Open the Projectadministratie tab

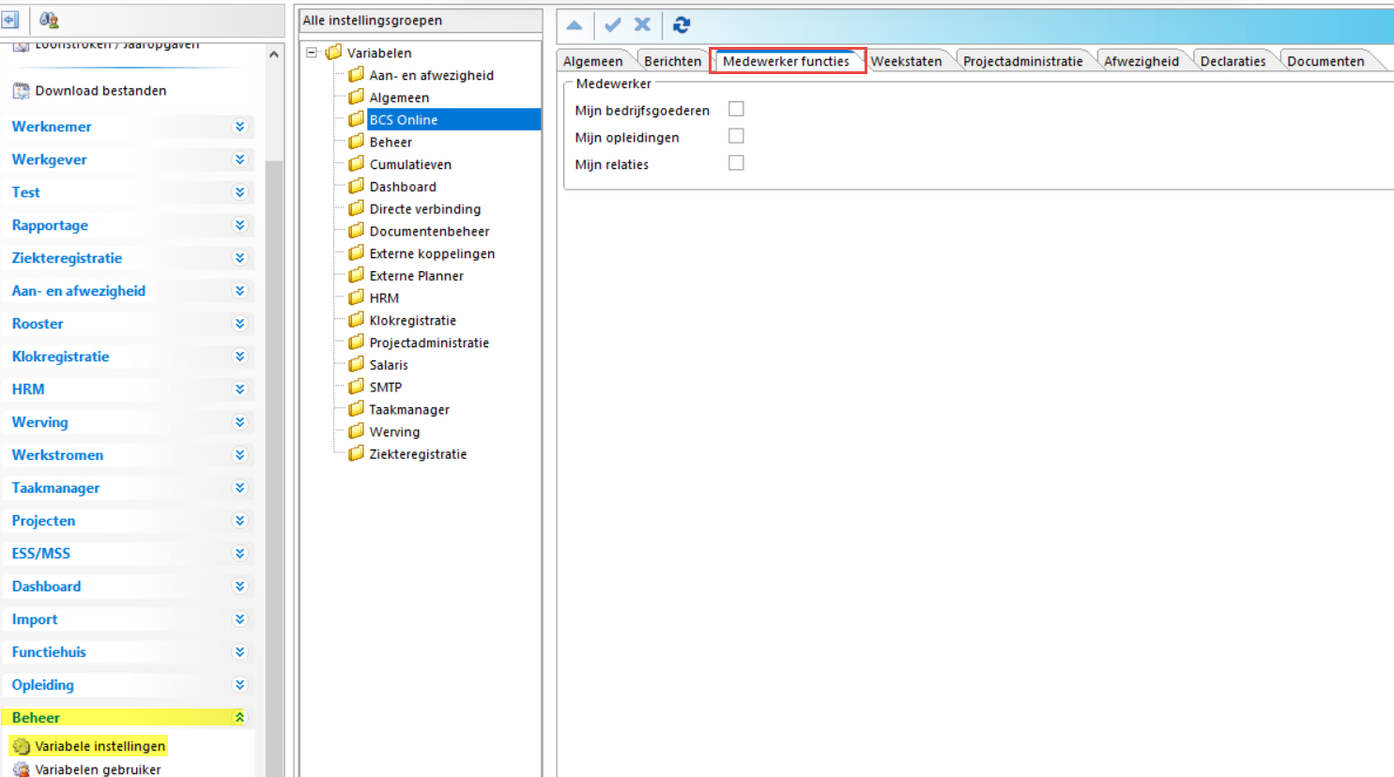pyautogui.click(x=1023, y=61)
